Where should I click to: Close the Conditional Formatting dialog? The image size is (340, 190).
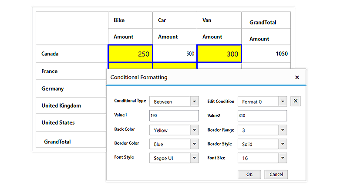tap(297, 78)
